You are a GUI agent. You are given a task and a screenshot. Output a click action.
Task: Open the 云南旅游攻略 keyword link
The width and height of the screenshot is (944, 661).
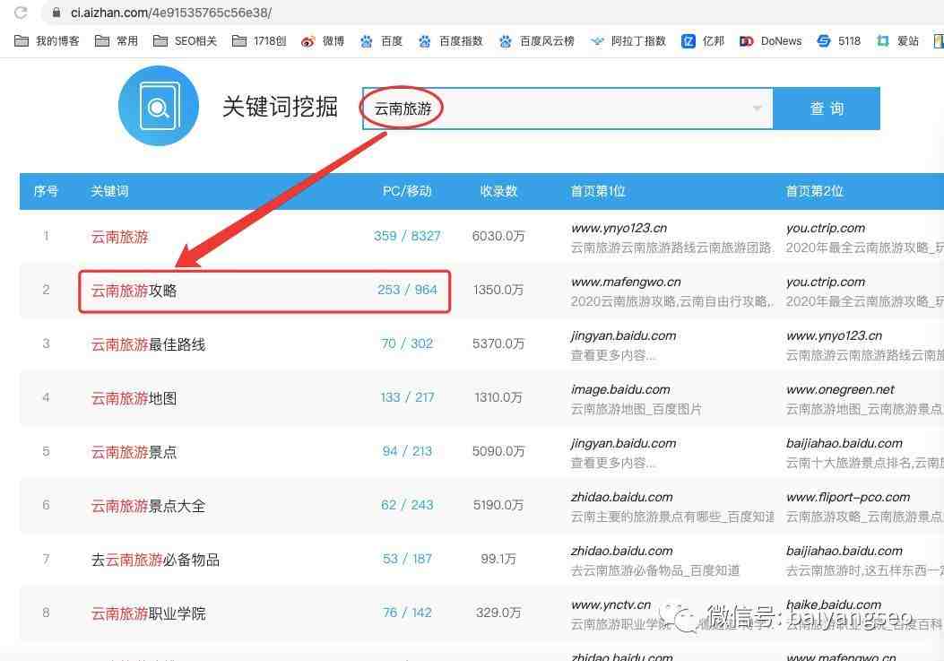(135, 291)
